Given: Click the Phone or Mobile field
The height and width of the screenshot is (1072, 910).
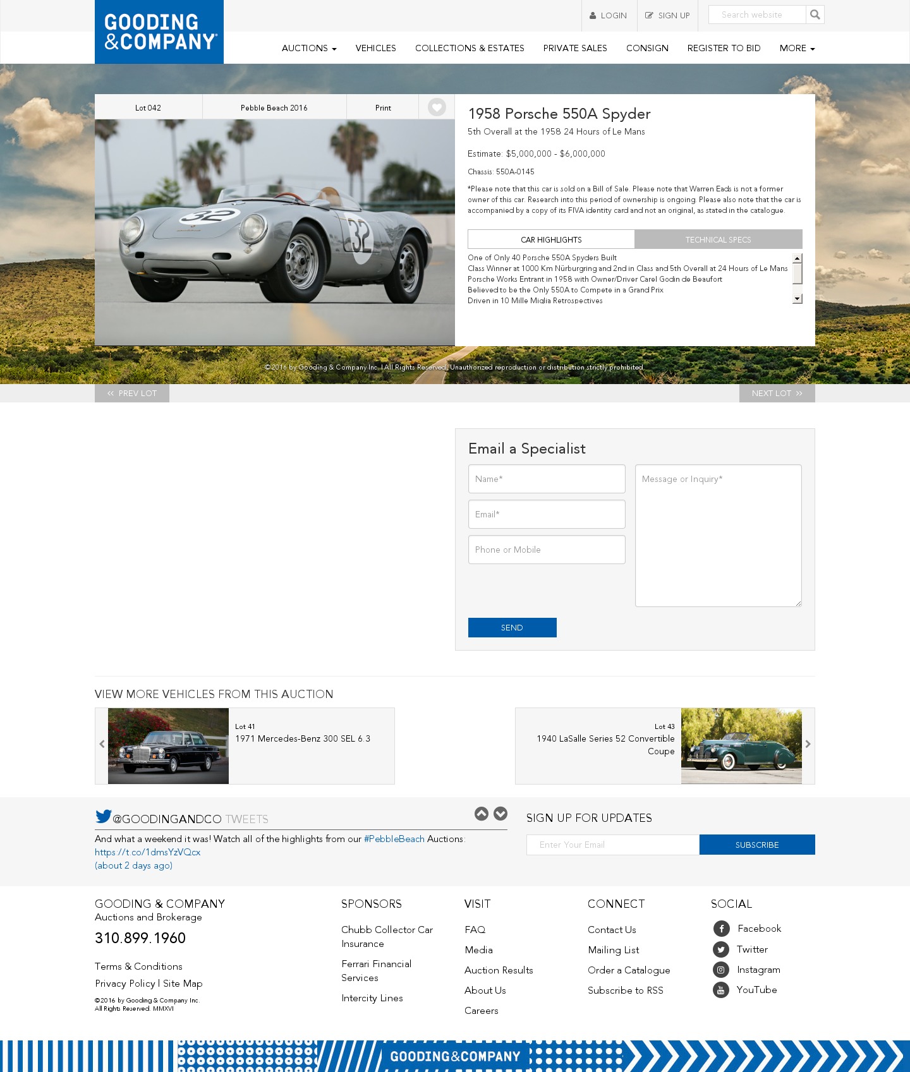Looking at the screenshot, I should pos(547,550).
